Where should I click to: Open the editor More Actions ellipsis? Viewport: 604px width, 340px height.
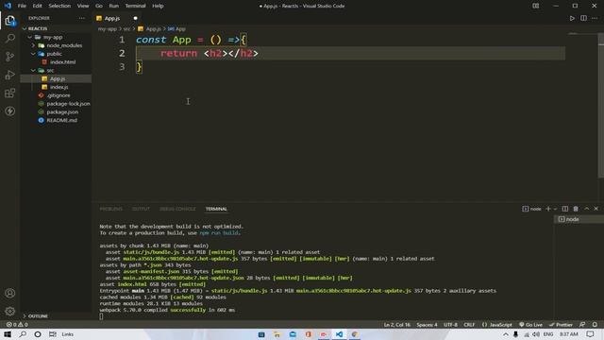pos(595,18)
